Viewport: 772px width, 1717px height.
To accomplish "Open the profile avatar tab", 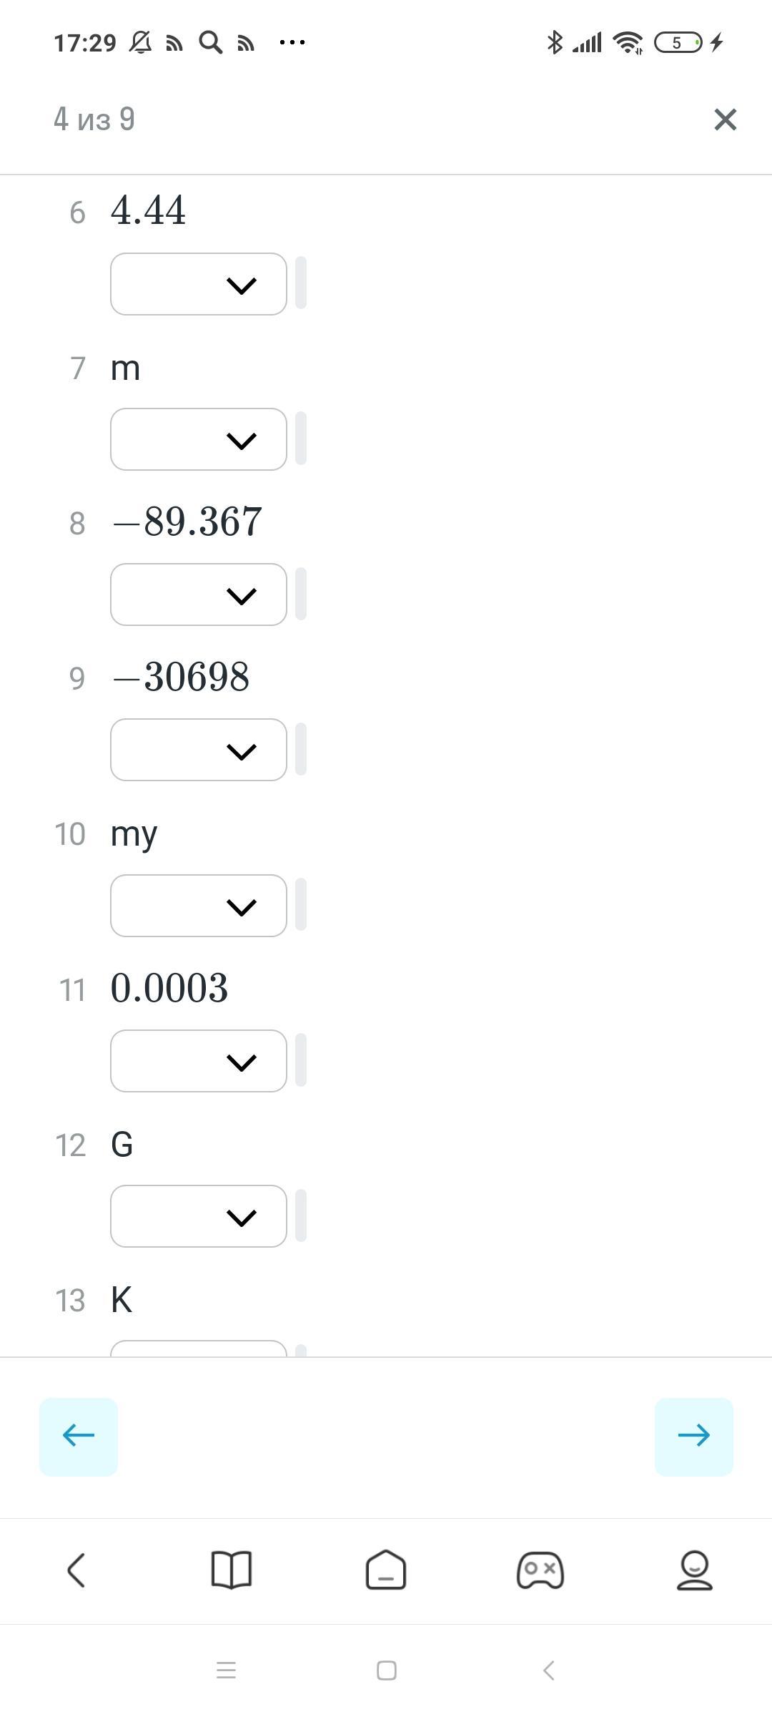I will [x=694, y=1570].
